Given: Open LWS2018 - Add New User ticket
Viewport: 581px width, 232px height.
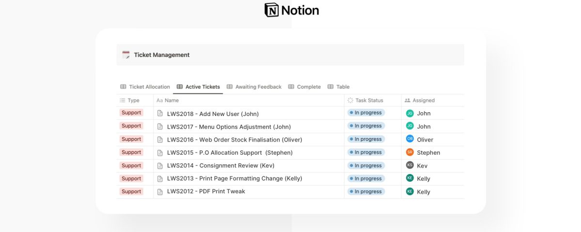Looking at the screenshot, I should point(213,114).
